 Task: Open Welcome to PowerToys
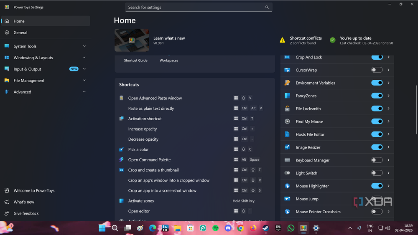pos(46,191)
